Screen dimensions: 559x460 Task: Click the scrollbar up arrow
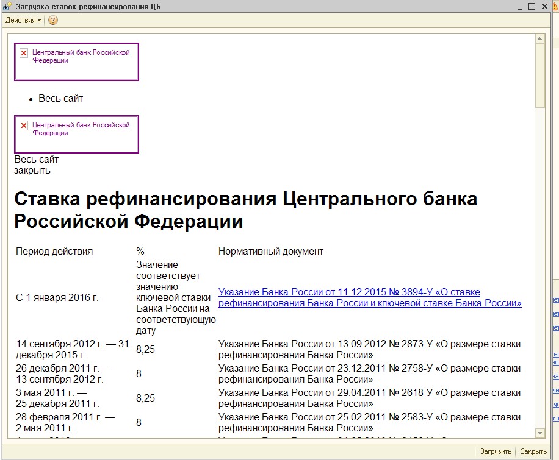[x=539, y=38]
